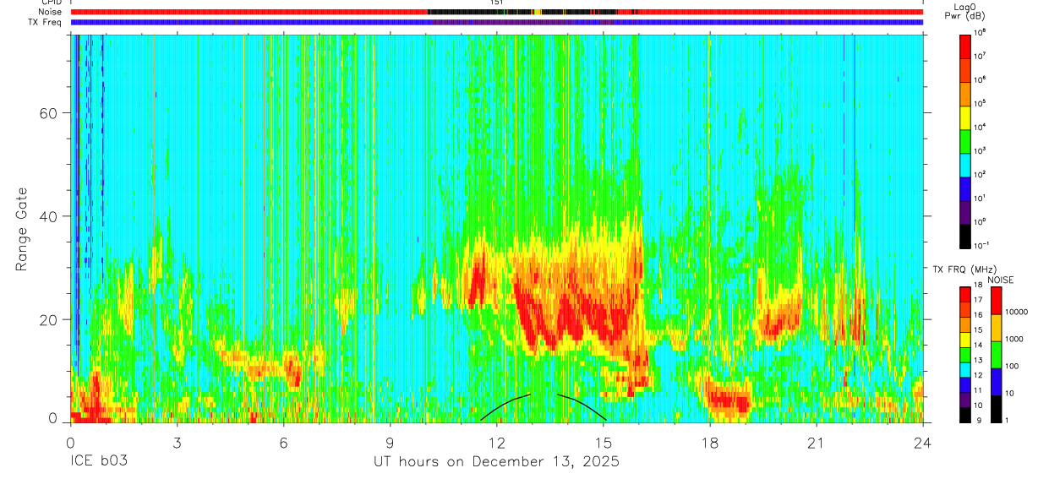Click the 10000 label on NOISE legend
1038x479 pixels.
pos(1016,312)
